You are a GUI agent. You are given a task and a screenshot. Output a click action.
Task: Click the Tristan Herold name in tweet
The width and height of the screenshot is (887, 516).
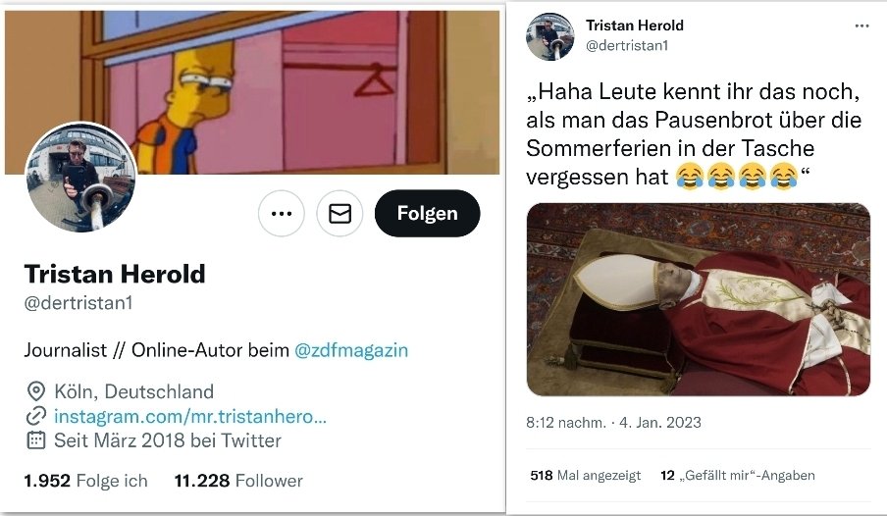tap(635, 26)
